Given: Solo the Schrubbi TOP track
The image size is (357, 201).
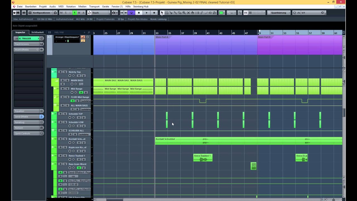Looking at the screenshot, I should point(65,114).
